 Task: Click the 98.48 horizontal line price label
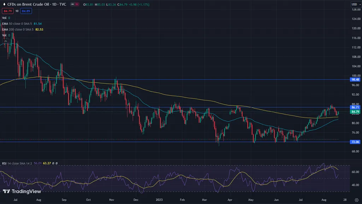click(355, 80)
